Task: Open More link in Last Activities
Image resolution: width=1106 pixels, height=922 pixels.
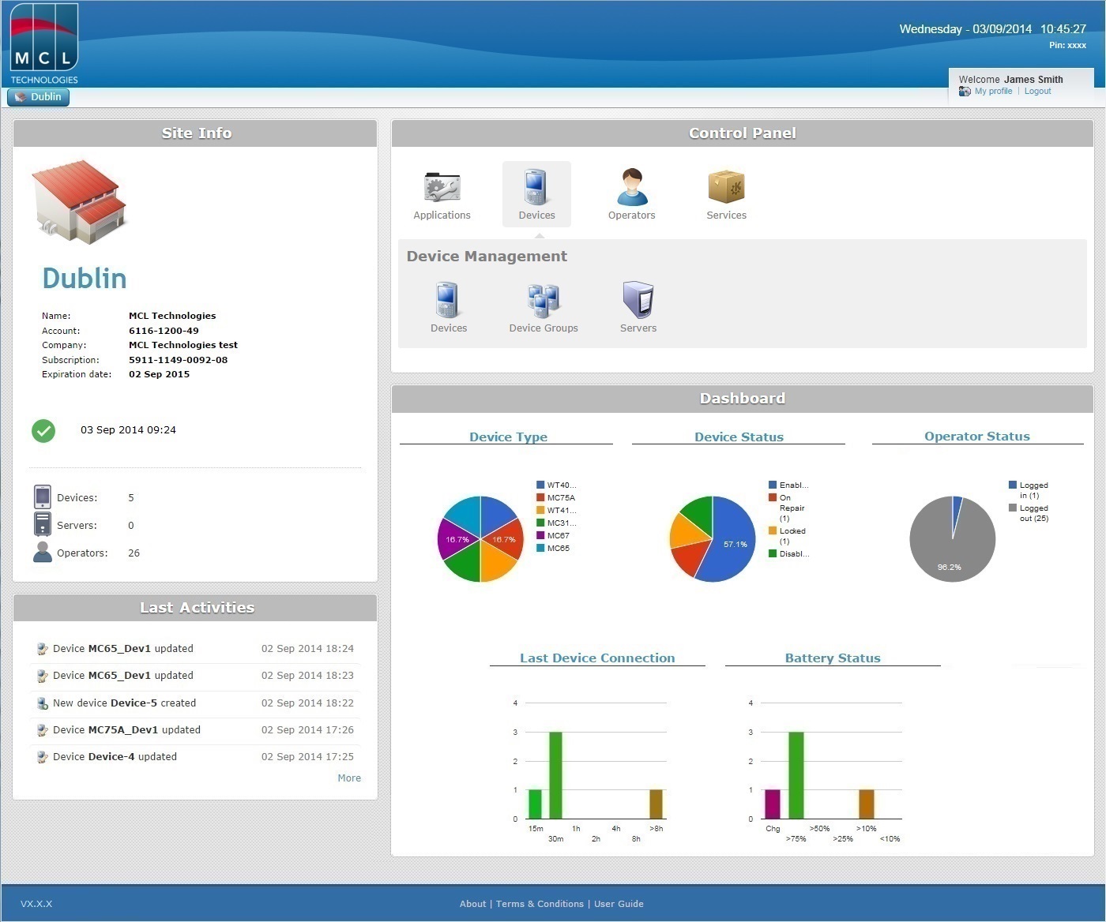Action: pyautogui.click(x=349, y=778)
